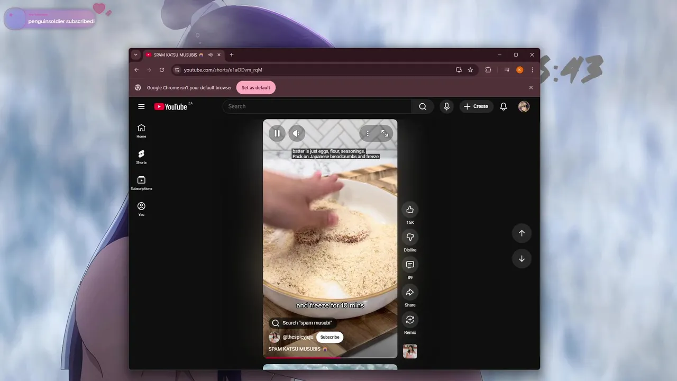
Task: Install YouTube app icon in address bar
Action: (459, 70)
